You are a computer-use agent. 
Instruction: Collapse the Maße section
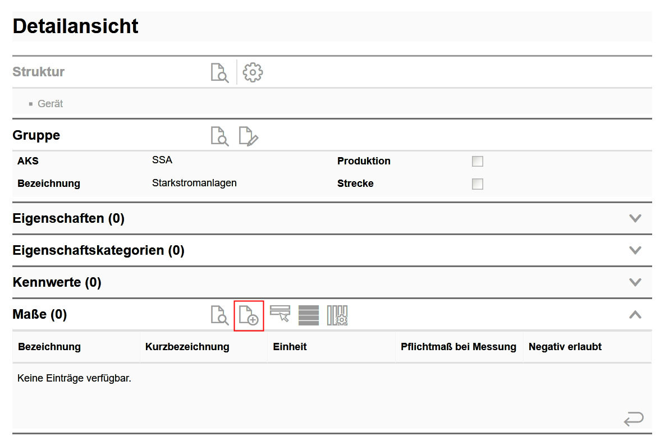tap(635, 314)
